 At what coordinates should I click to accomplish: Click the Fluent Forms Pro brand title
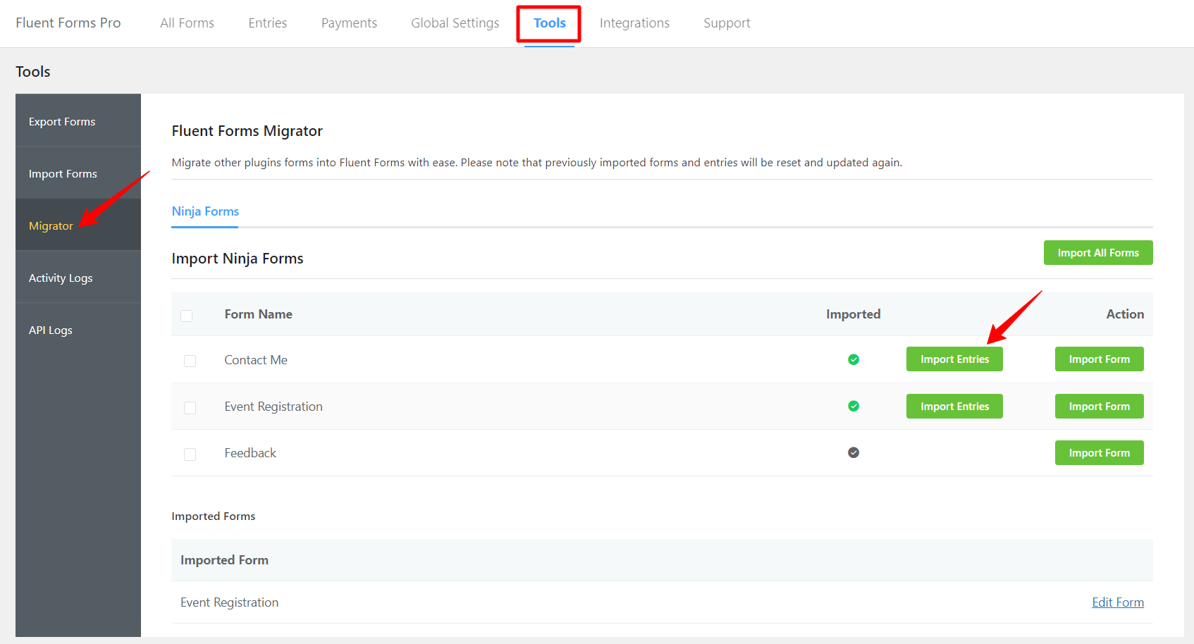(68, 23)
